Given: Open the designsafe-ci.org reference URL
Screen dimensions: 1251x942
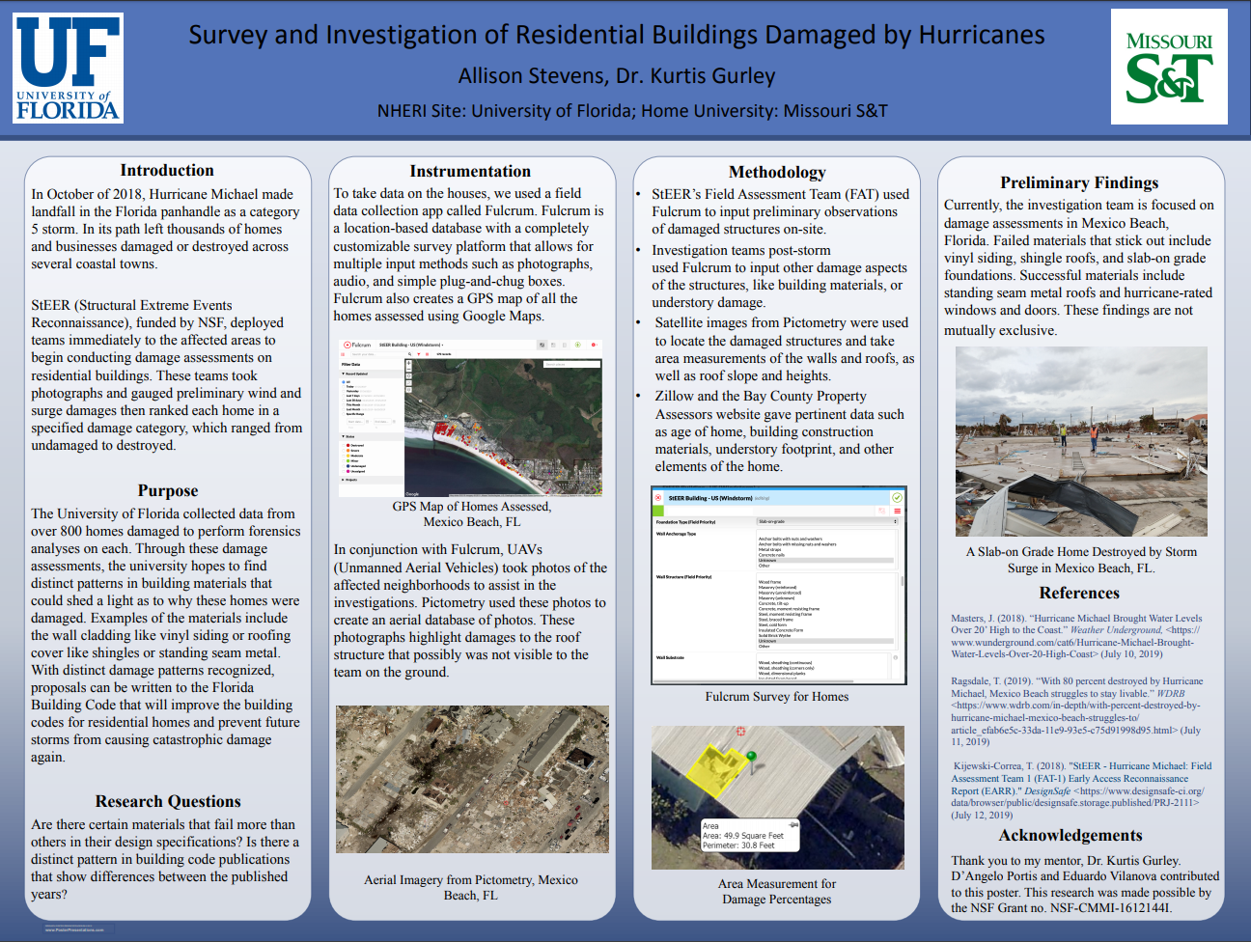Looking at the screenshot, I should (1077, 797).
